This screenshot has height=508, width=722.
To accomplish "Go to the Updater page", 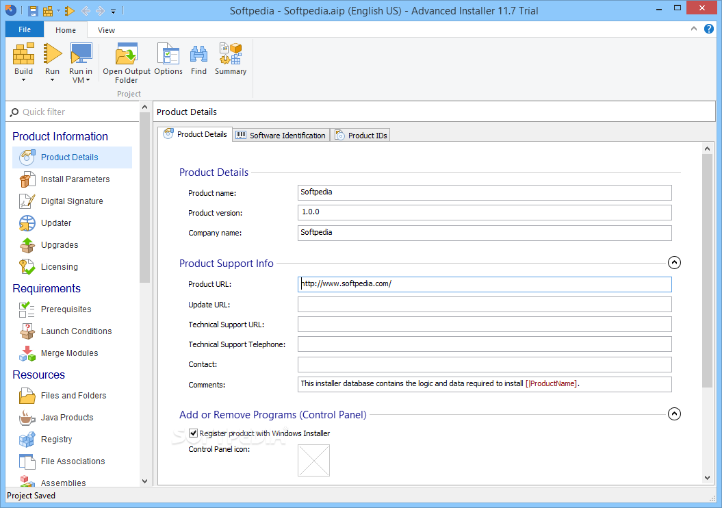I will click(73, 223).
